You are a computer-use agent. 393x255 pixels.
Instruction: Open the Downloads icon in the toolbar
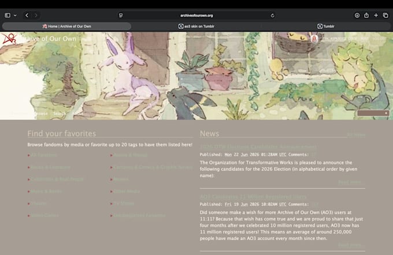coord(357,15)
